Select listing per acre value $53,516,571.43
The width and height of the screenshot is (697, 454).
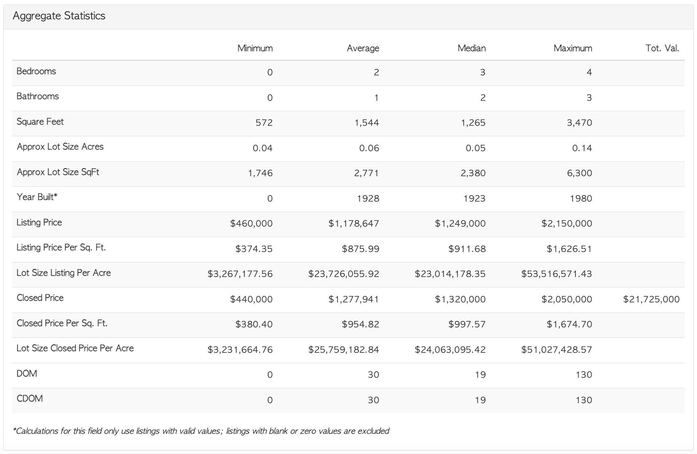pyautogui.click(x=557, y=274)
